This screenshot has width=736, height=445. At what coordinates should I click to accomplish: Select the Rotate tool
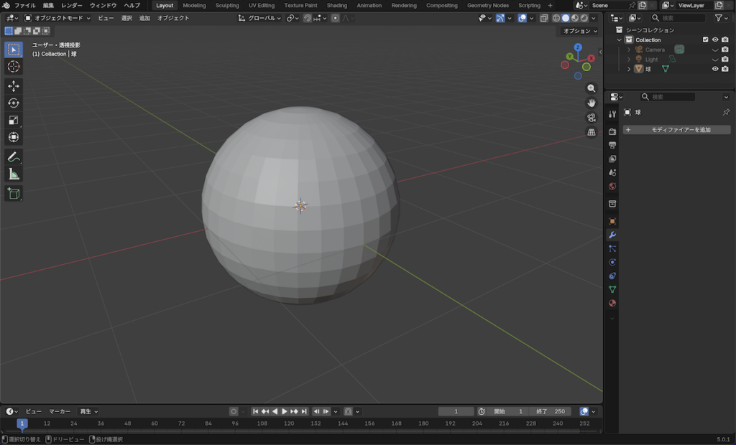[x=14, y=103]
